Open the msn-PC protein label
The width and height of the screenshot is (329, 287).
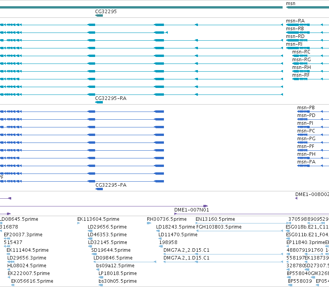306,131
